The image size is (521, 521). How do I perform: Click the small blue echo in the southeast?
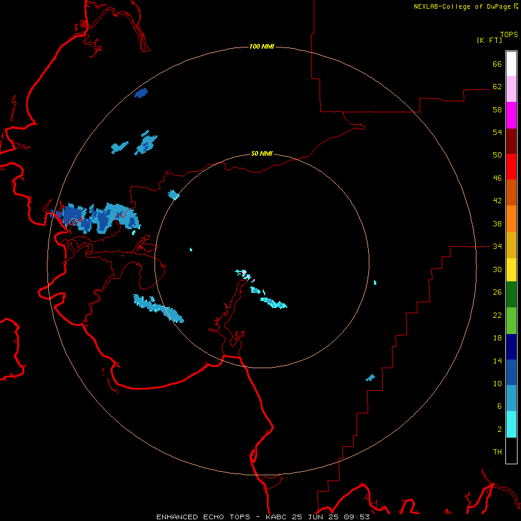click(370, 377)
